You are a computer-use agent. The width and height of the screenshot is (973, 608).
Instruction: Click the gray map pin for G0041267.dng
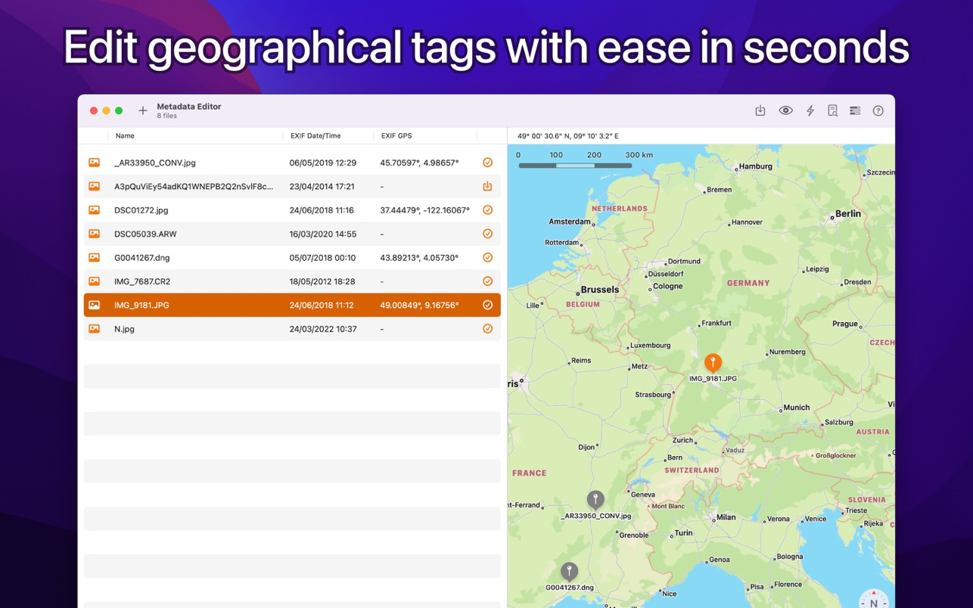(x=569, y=571)
